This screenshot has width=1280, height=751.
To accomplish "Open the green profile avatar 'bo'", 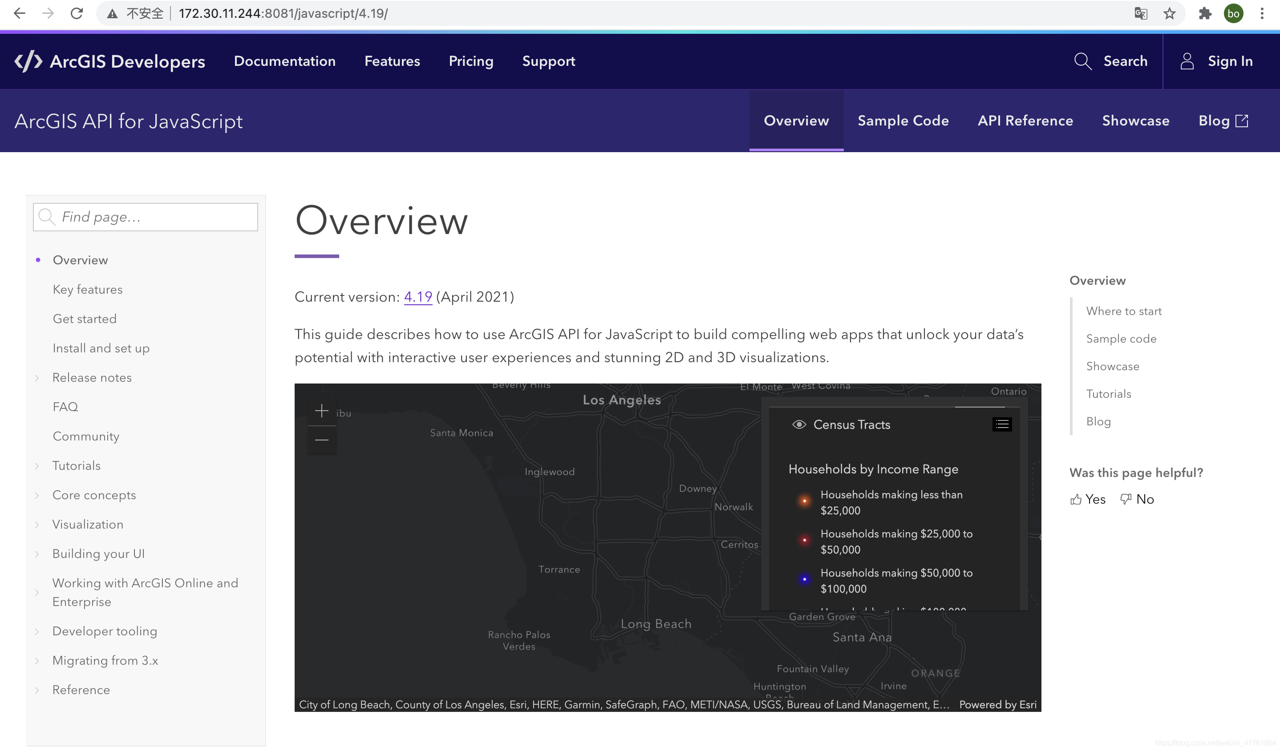I will pos(1234,13).
